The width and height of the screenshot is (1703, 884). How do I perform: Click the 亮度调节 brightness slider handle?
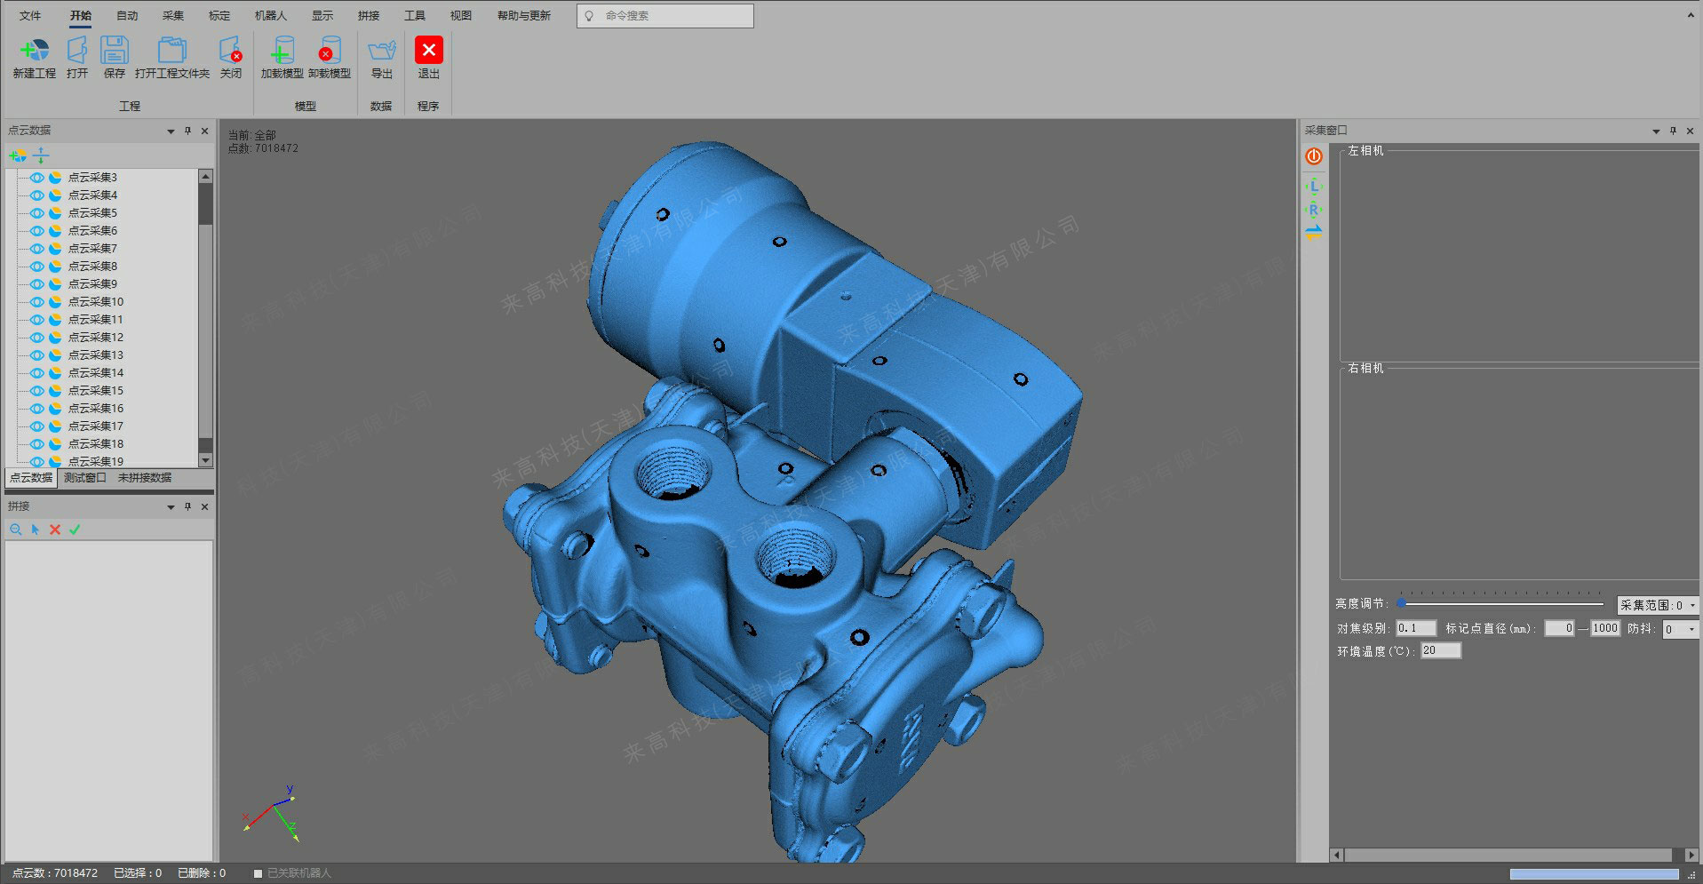[x=1402, y=603]
